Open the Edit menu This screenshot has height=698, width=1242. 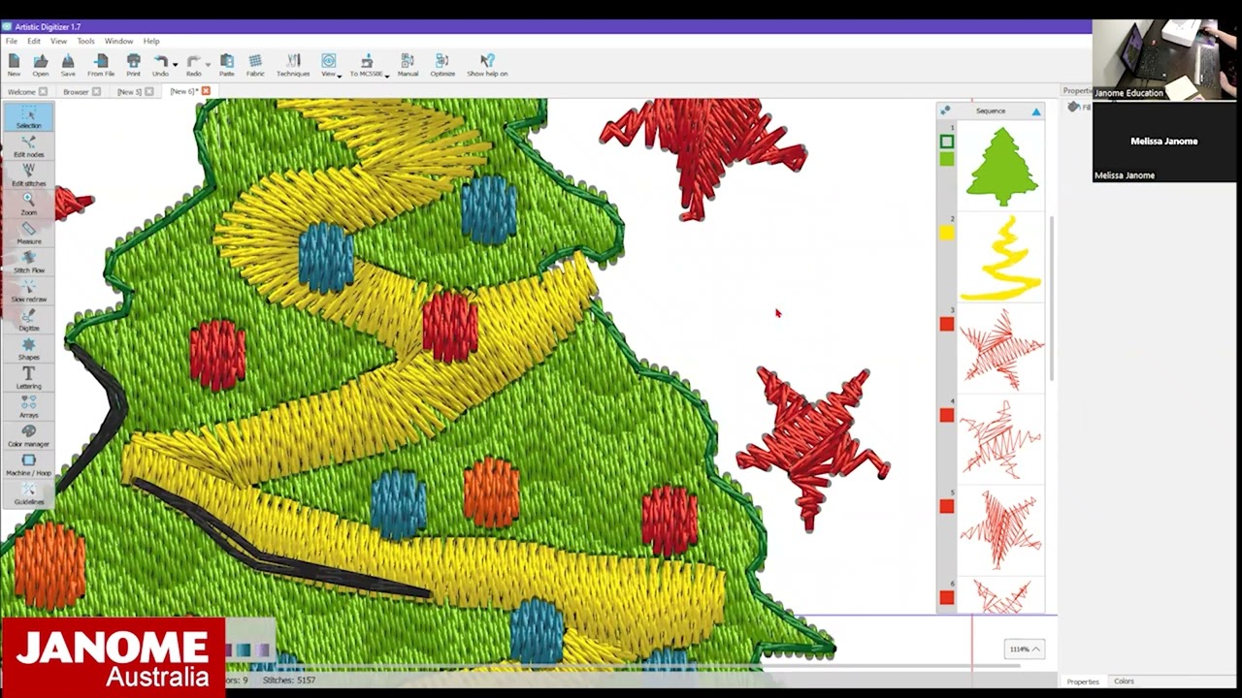[x=34, y=41]
